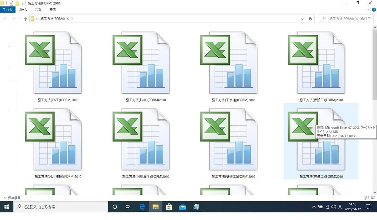Select the 施工方法(仮設工)(FORM)2010 file icon
Image resolution: width=377 pixels, height=220 pixels.
(317, 63)
